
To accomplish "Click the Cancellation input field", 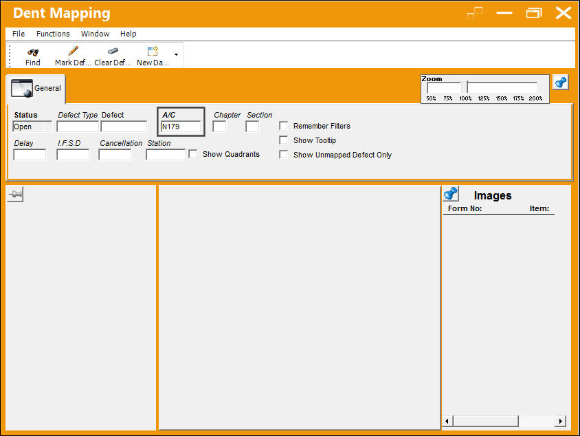I will [x=115, y=155].
